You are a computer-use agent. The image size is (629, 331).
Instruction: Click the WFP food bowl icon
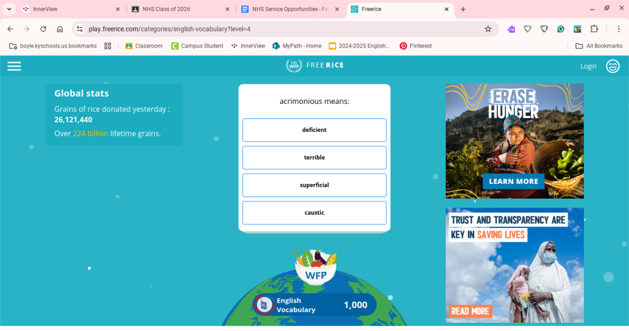tap(315, 267)
